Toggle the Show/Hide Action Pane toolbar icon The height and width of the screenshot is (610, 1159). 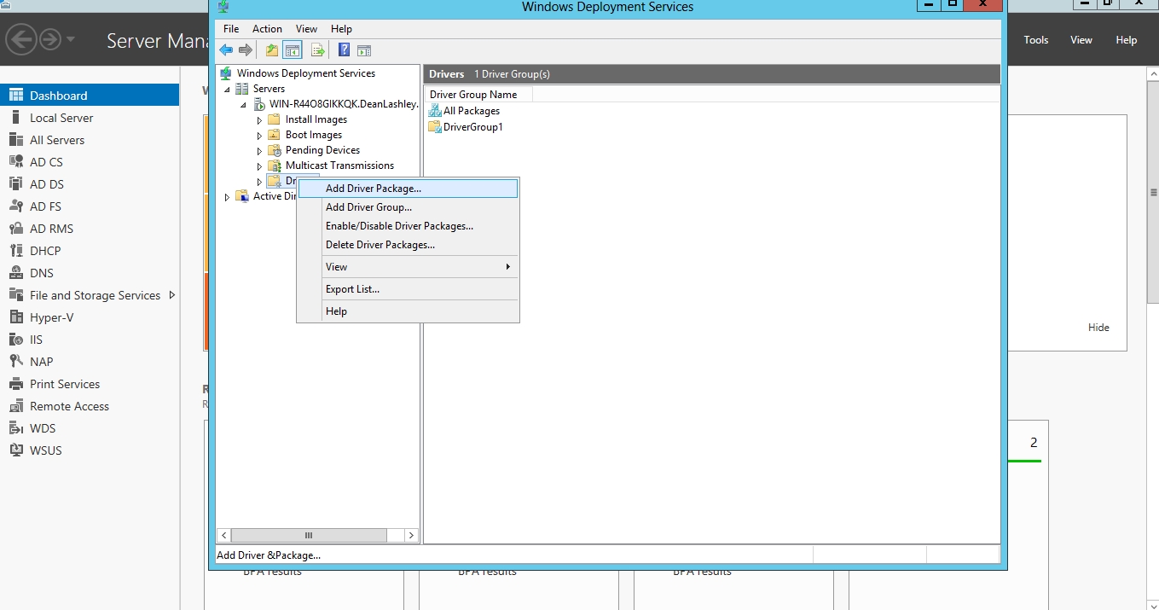pos(364,50)
